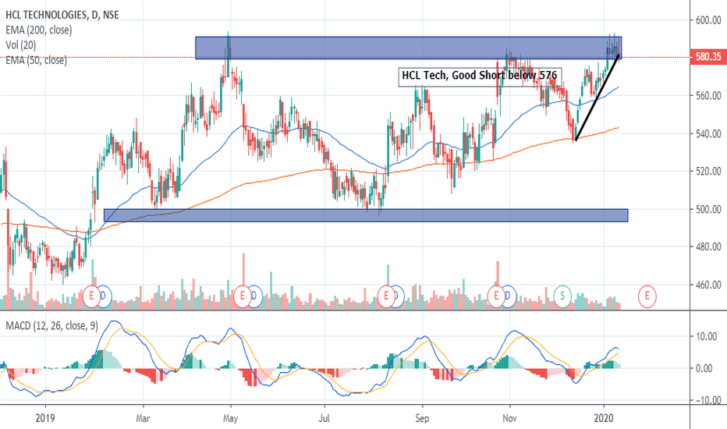Select the 'HCL Tech, Good Short below 576' note

(480, 76)
